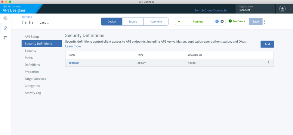Screen dimensions: 293x135
Task: Switch to the Assemble tab
Action: click(x=156, y=21)
